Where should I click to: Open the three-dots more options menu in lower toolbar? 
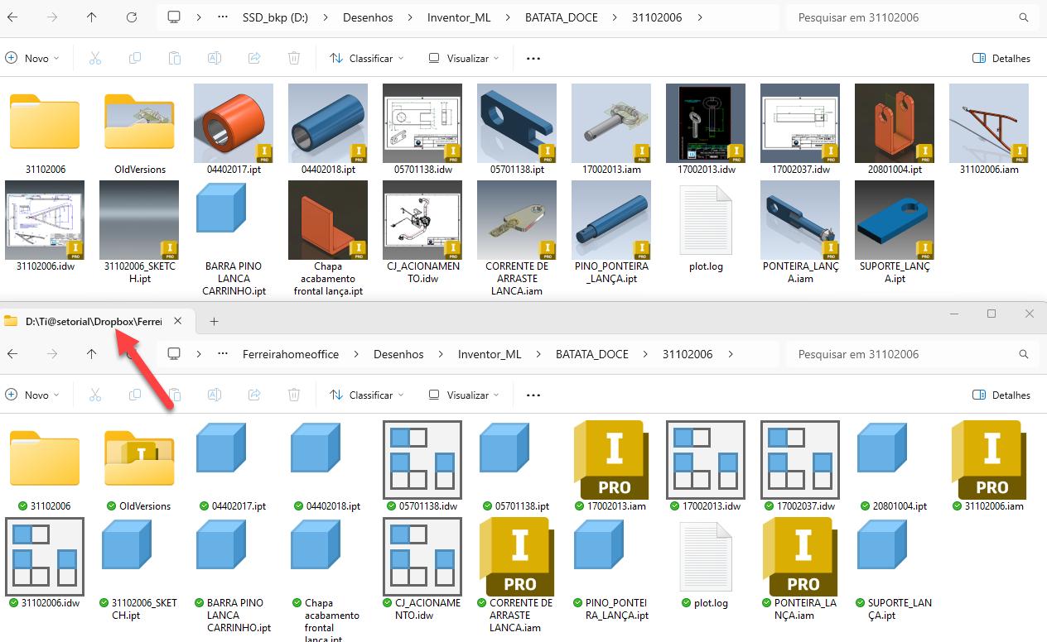click(533, 395)
